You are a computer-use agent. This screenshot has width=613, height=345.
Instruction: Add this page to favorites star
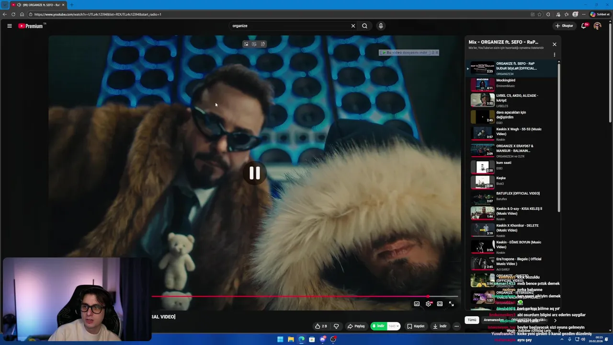click(x=540, y=14)
